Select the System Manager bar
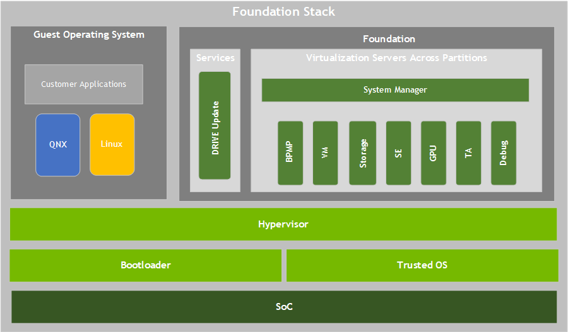568x332 pixels. 395,90
